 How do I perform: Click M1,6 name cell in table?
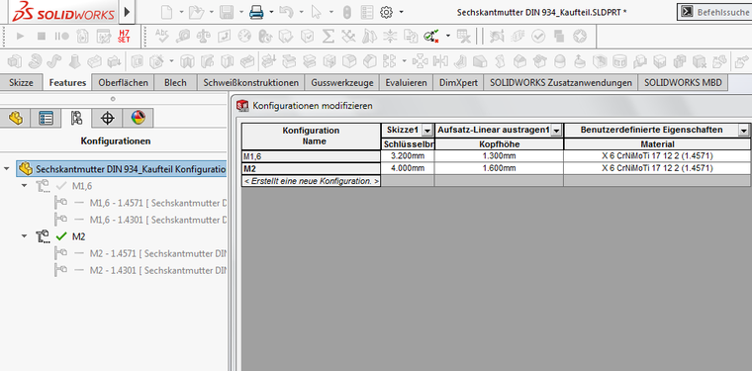pyautogui.click(x=312, y=155)
